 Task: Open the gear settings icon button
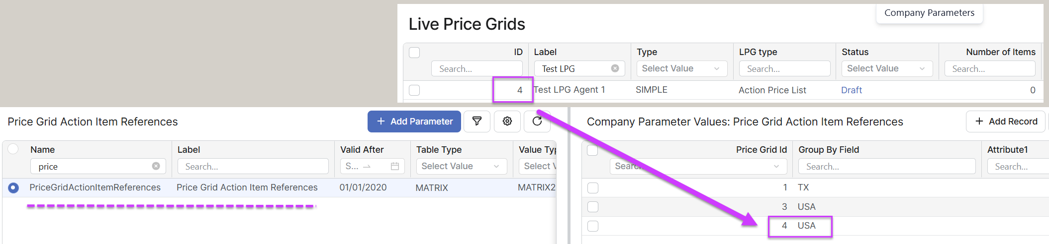click(507, 122)
